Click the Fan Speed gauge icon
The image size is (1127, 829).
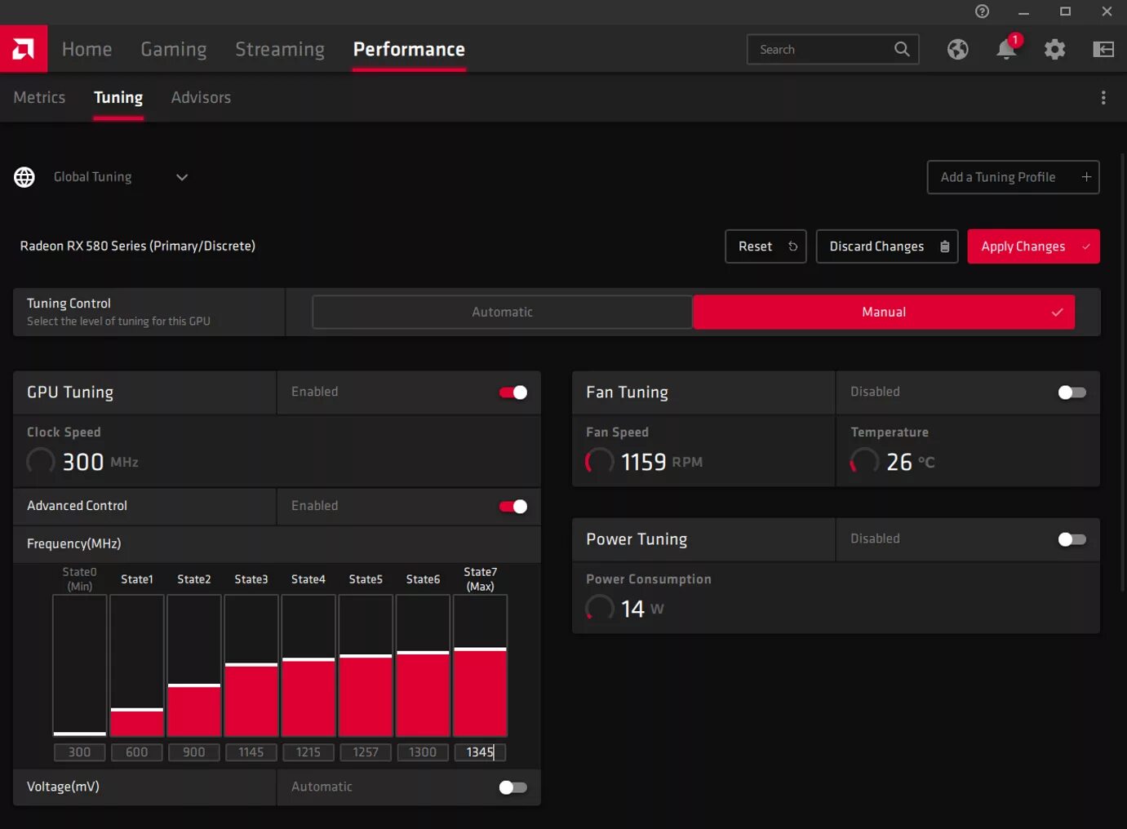pyautogui.click(x=600, y=462)
